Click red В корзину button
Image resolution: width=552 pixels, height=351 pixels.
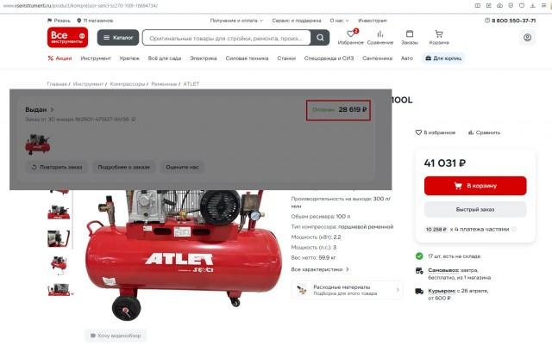click(475, 186)
